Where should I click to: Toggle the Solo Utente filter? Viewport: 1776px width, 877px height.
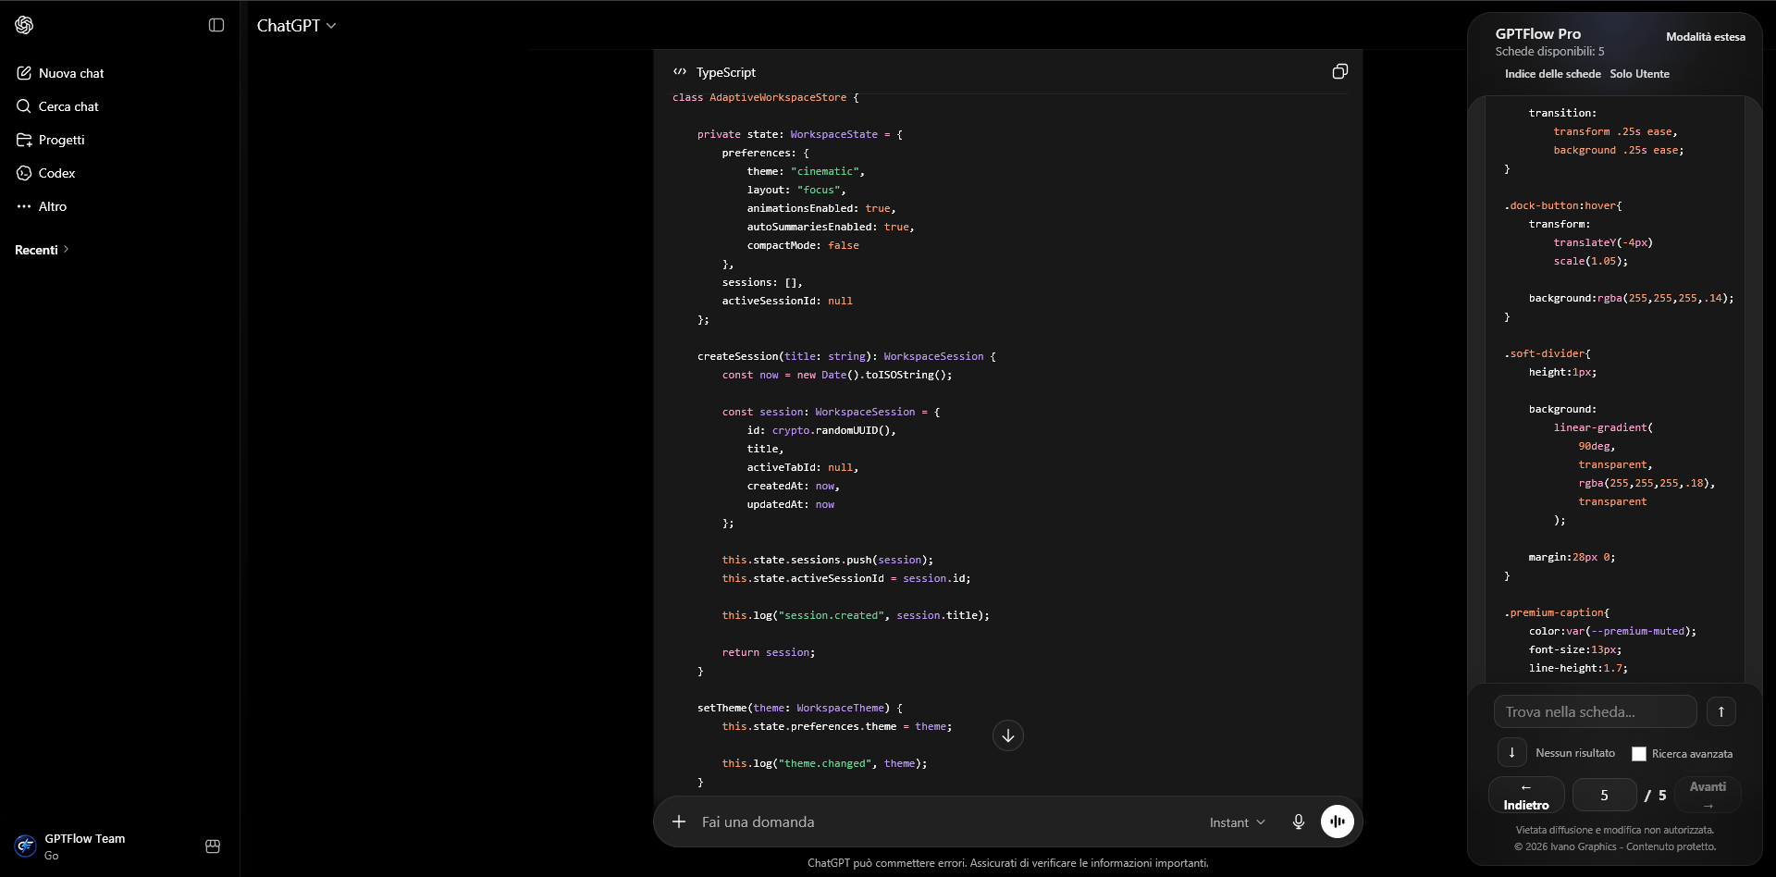(1640, 74)
